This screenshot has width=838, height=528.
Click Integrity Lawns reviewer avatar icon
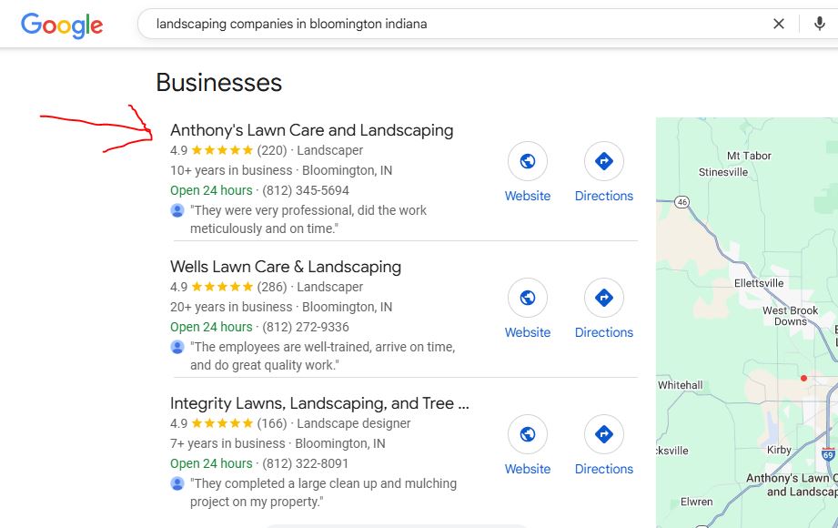(x=177, y=483)
